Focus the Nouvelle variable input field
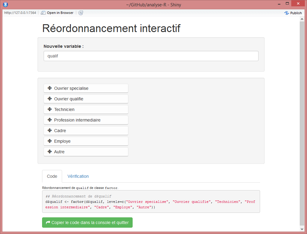Image resolution: width=307 pixels, height=234 pixels. point(151,56)
